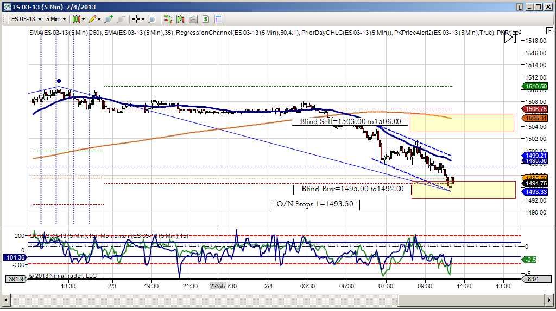Click the -391.94 indicator value marker

tap(16, 279)
